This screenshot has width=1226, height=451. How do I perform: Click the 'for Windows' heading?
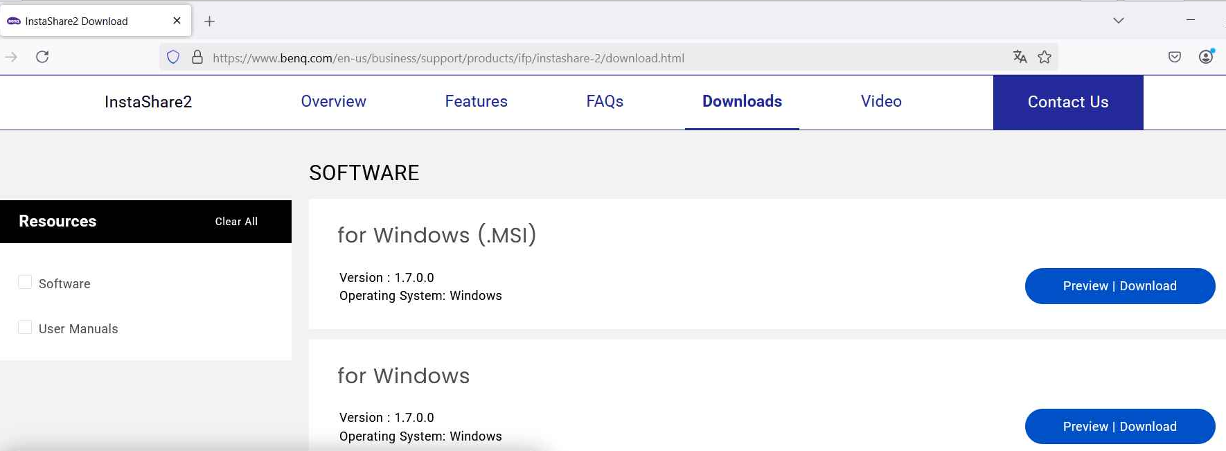[x=403, y=375]
